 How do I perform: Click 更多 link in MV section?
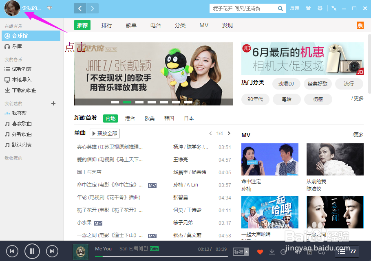point(358,134)
